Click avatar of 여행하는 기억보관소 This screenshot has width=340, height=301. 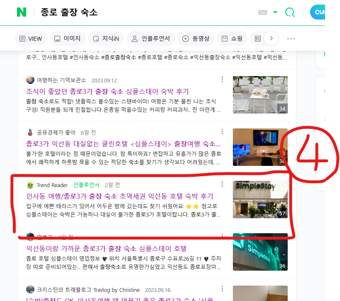pyautogui.click(x=30, y=80)
